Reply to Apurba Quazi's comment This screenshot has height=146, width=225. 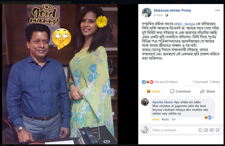[165, 119]
